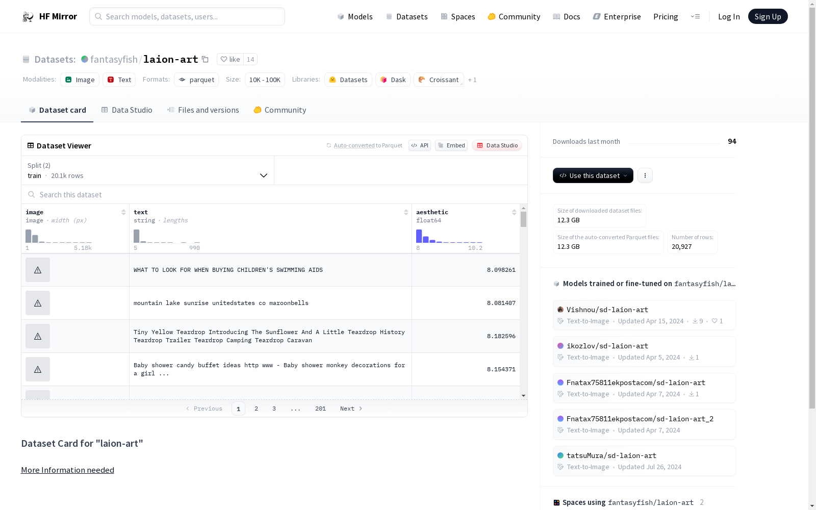Open image warning for Yellow Teardrop row
This screenshot has height=510, width=816.
tap(38, 336)
